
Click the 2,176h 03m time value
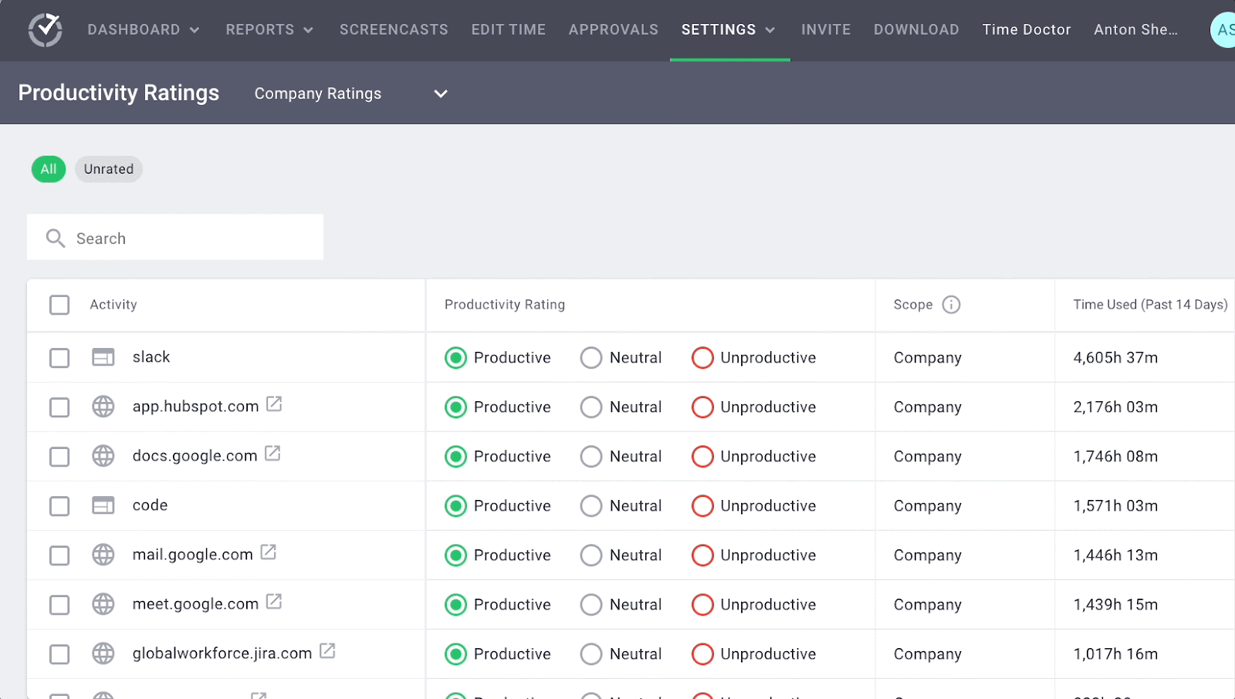pos(1115,407)
